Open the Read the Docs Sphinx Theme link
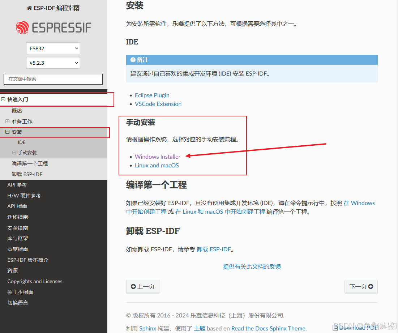398x333 pixels. point(269,328)
